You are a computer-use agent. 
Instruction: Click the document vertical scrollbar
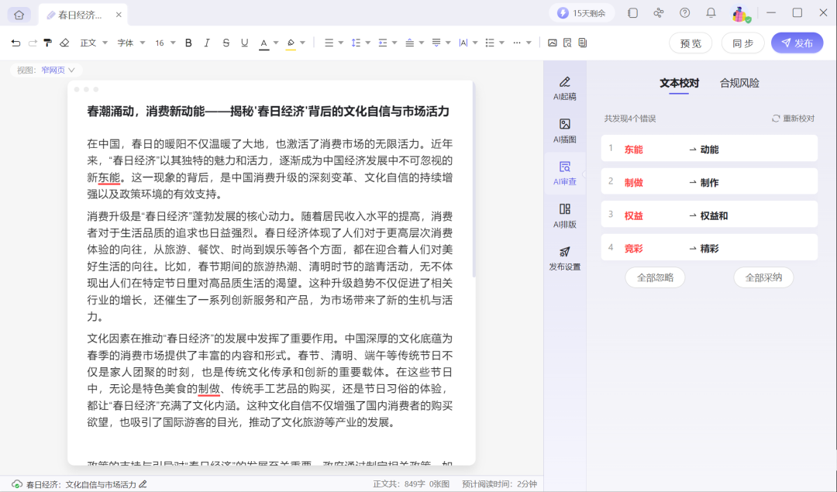point(474,181)
